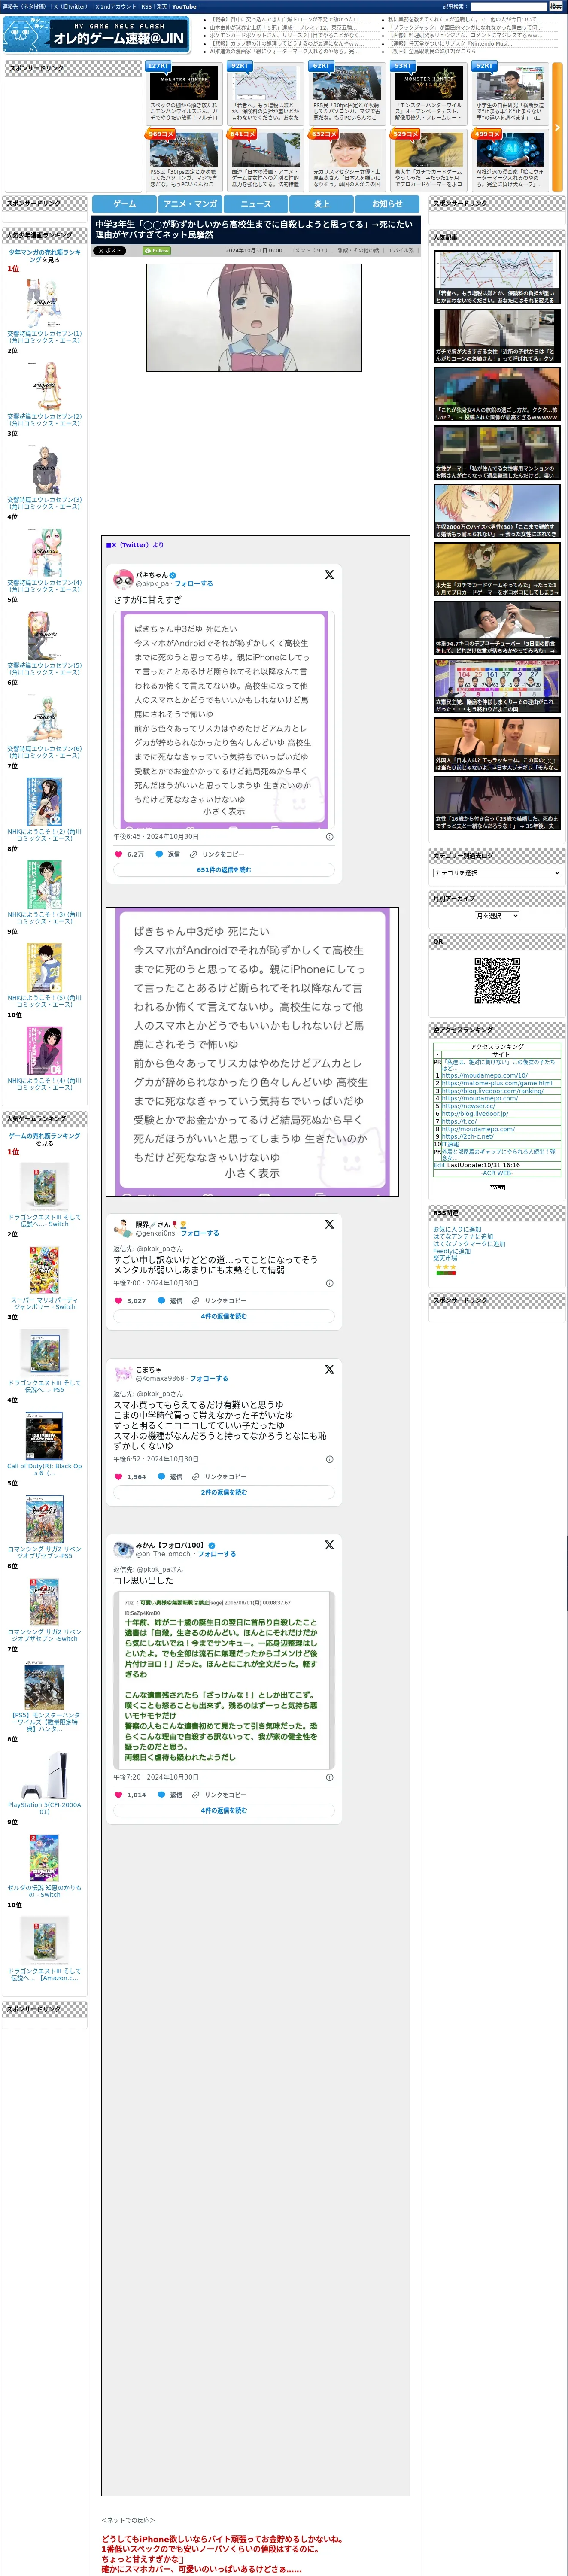Open the 炎上 navigation tab
The image size is (568, 2576).
click(321, 204)
